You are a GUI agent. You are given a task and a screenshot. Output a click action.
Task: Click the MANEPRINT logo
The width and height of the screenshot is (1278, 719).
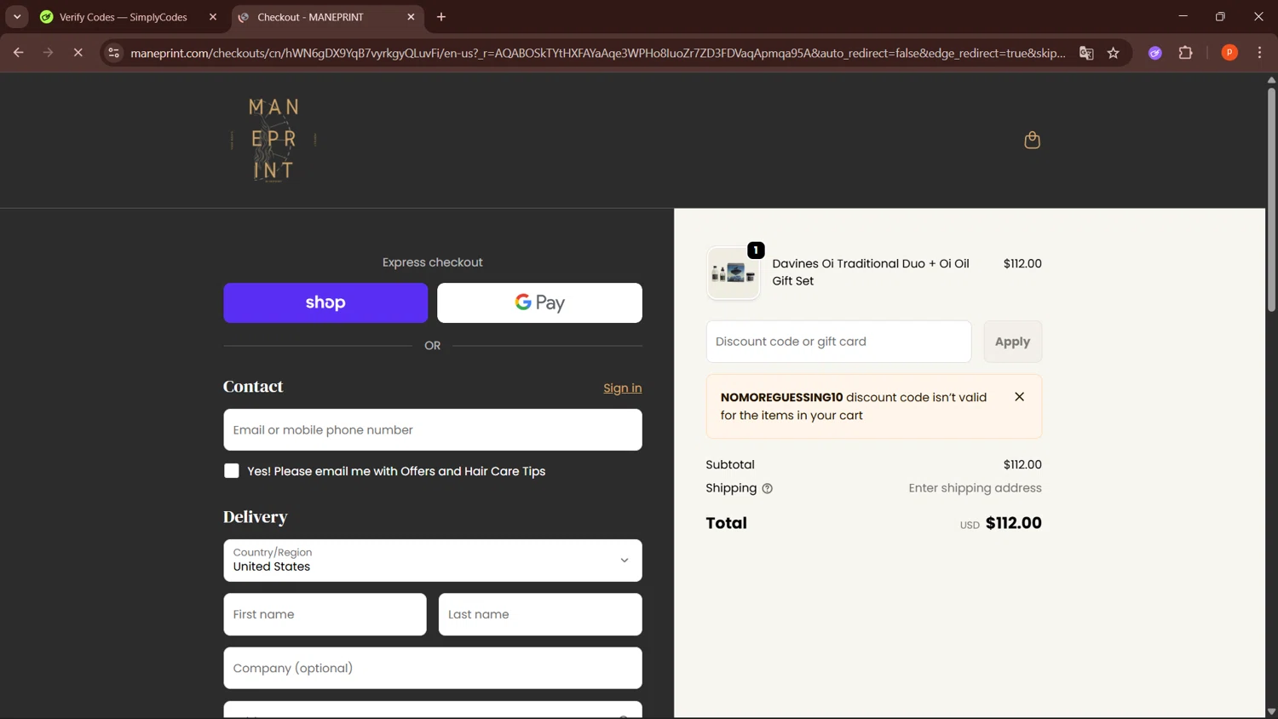273,140
